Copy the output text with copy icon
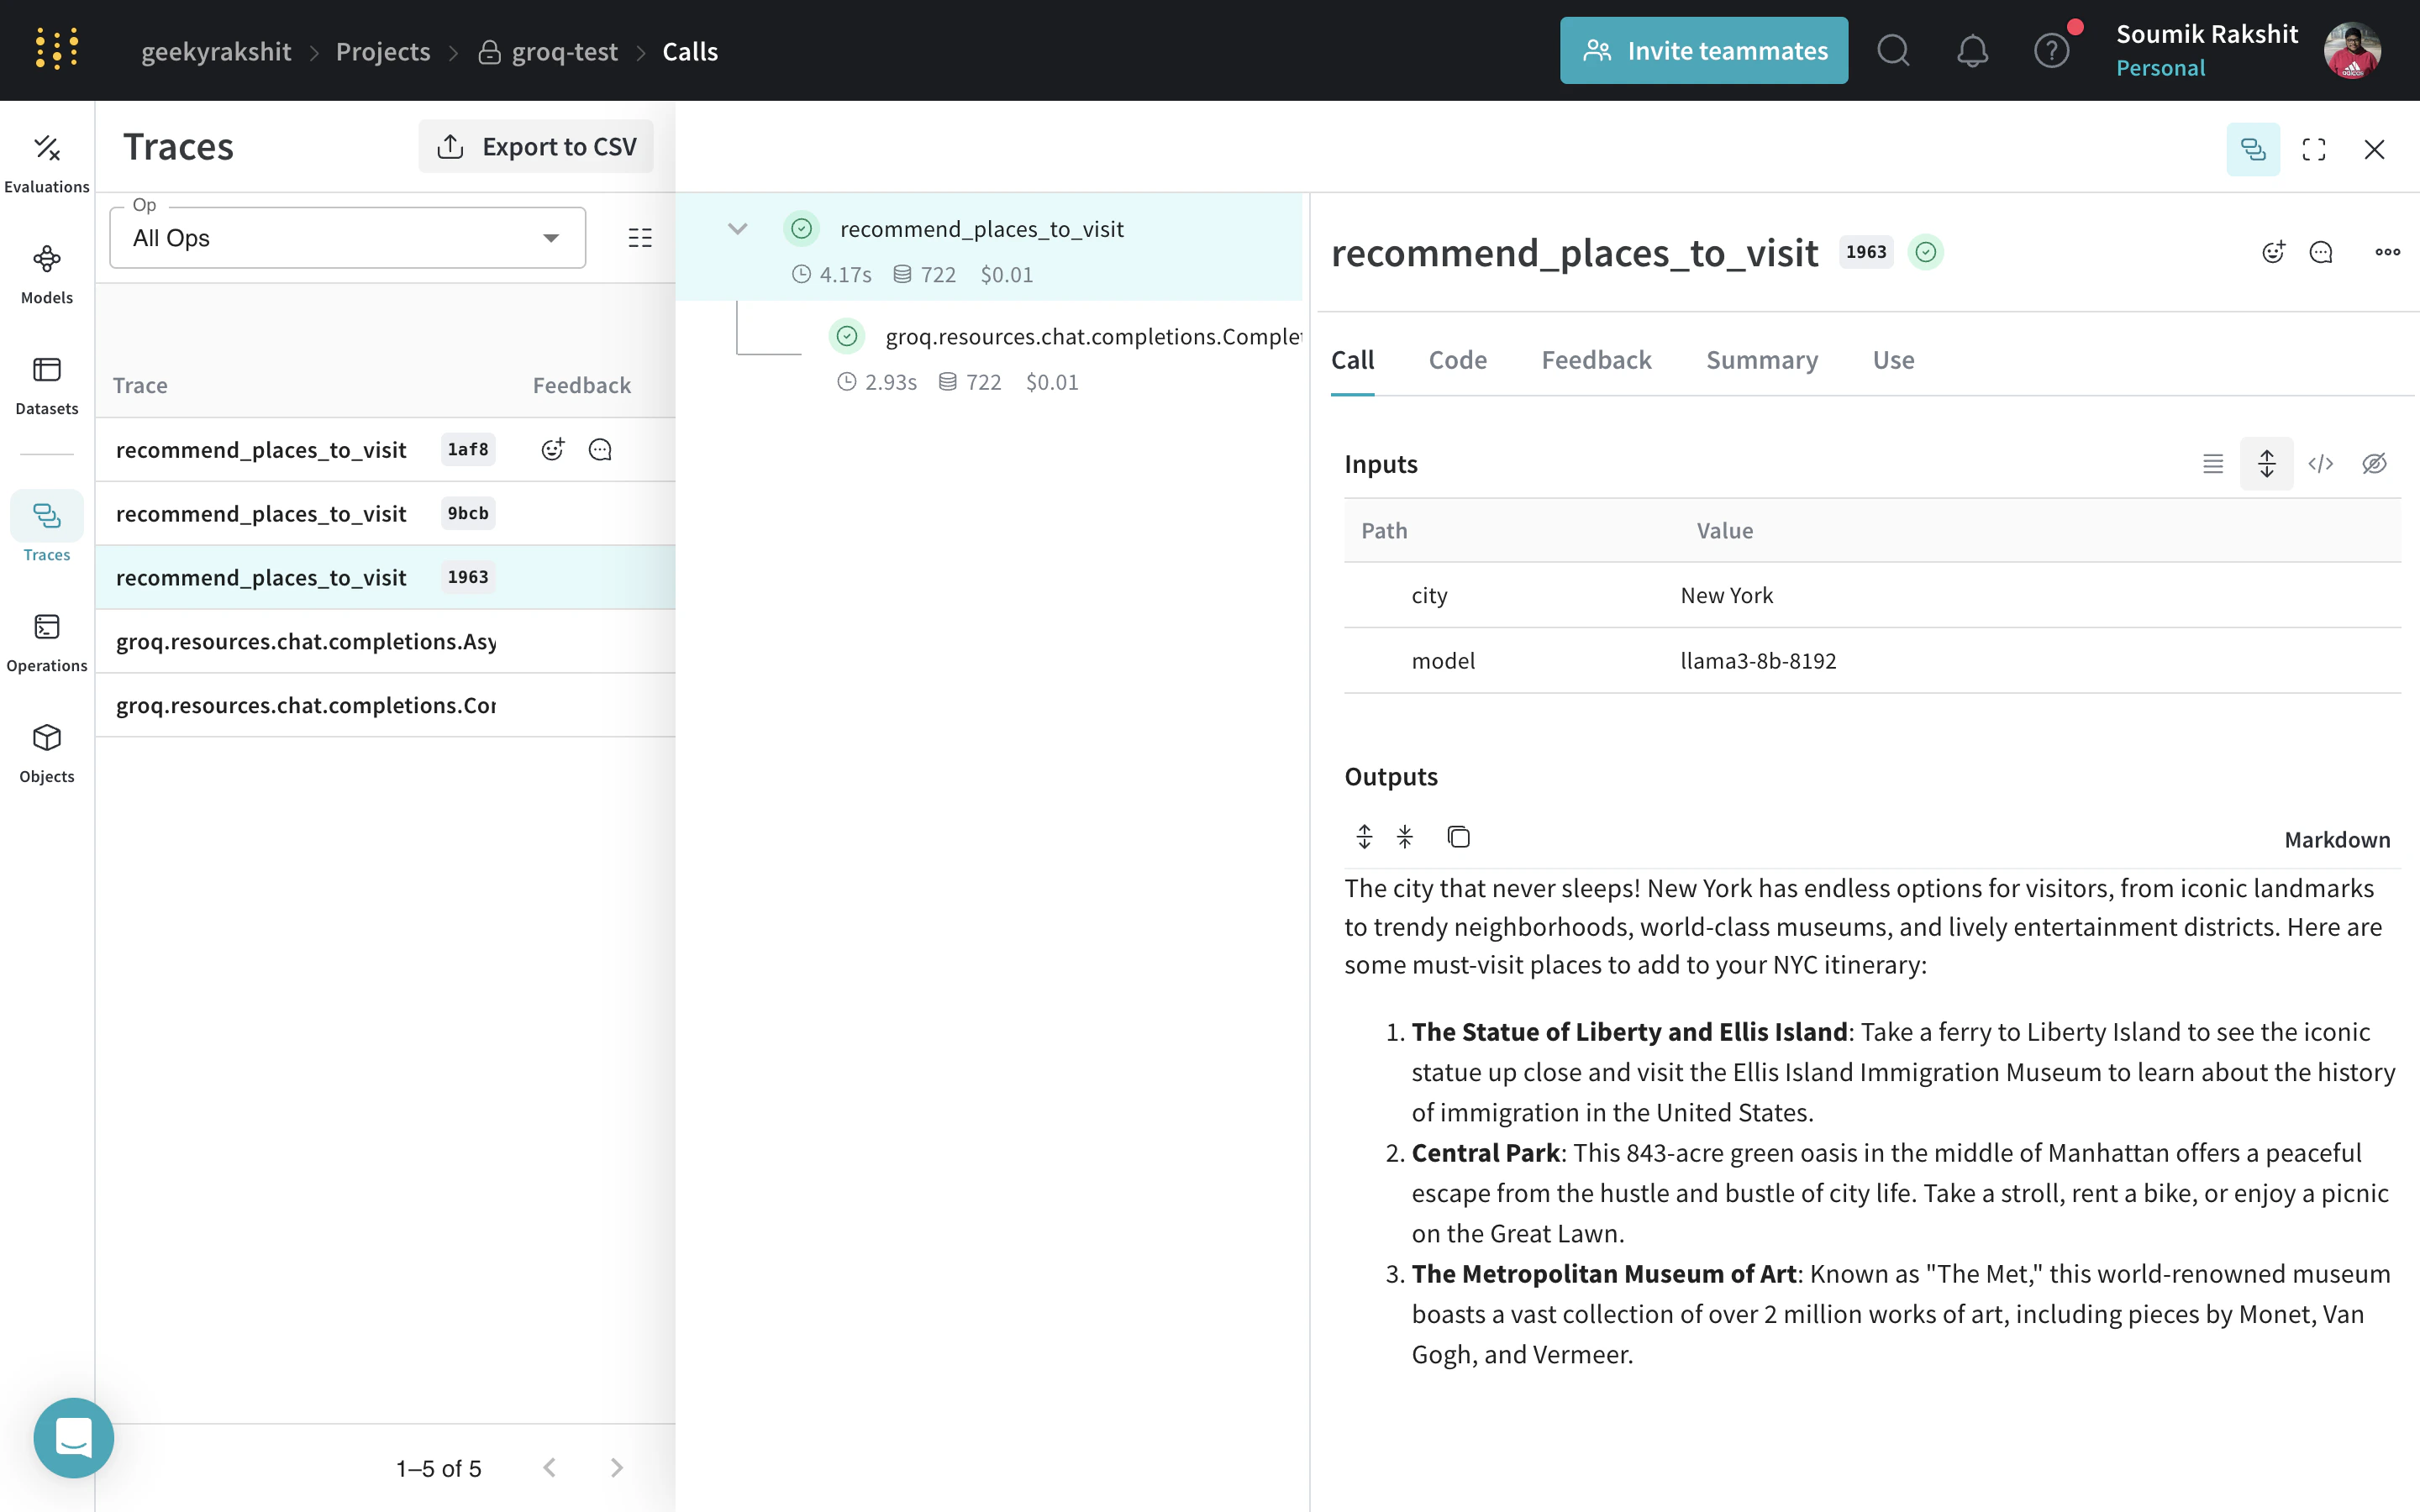The width and height of the screenshot is (2420, 1512). [x=1458, y=837]
